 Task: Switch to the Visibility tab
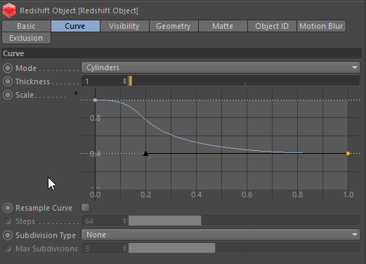pos(124,26)
